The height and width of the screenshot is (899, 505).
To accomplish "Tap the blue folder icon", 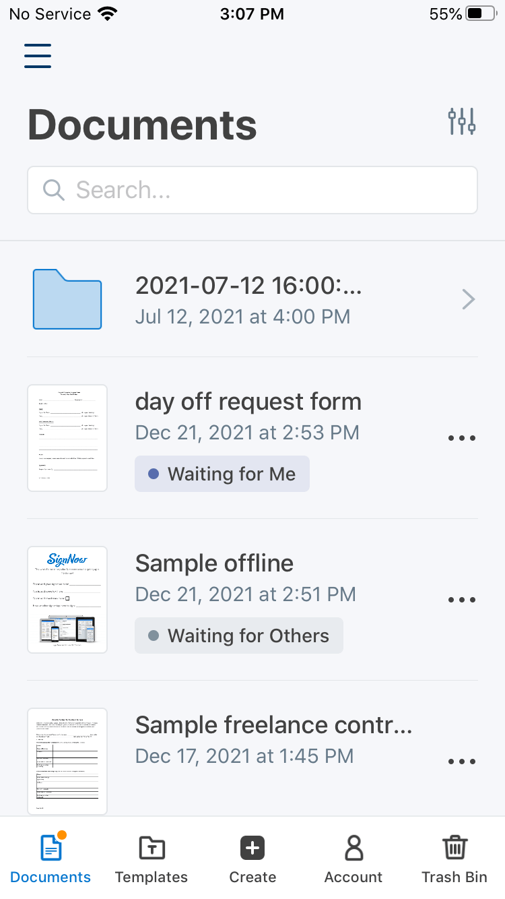I will pos(67,299).
